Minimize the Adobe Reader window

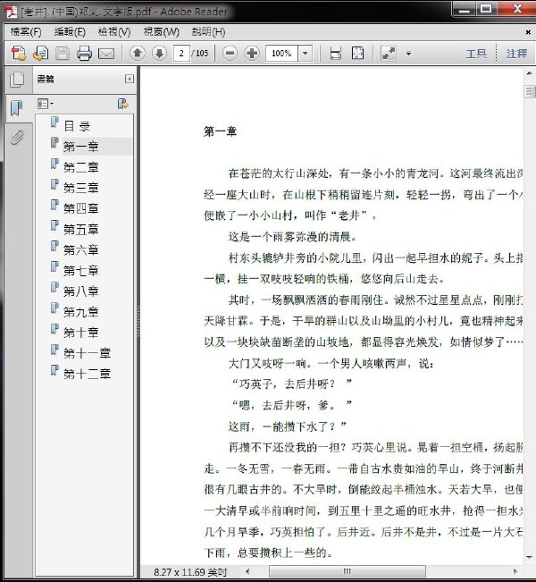(464, 9)
